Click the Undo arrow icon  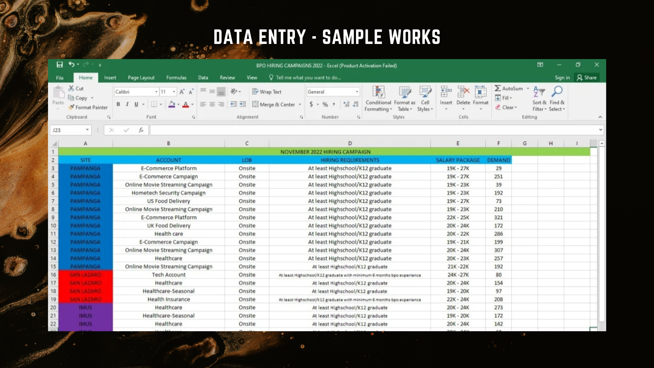click(71, 64)
